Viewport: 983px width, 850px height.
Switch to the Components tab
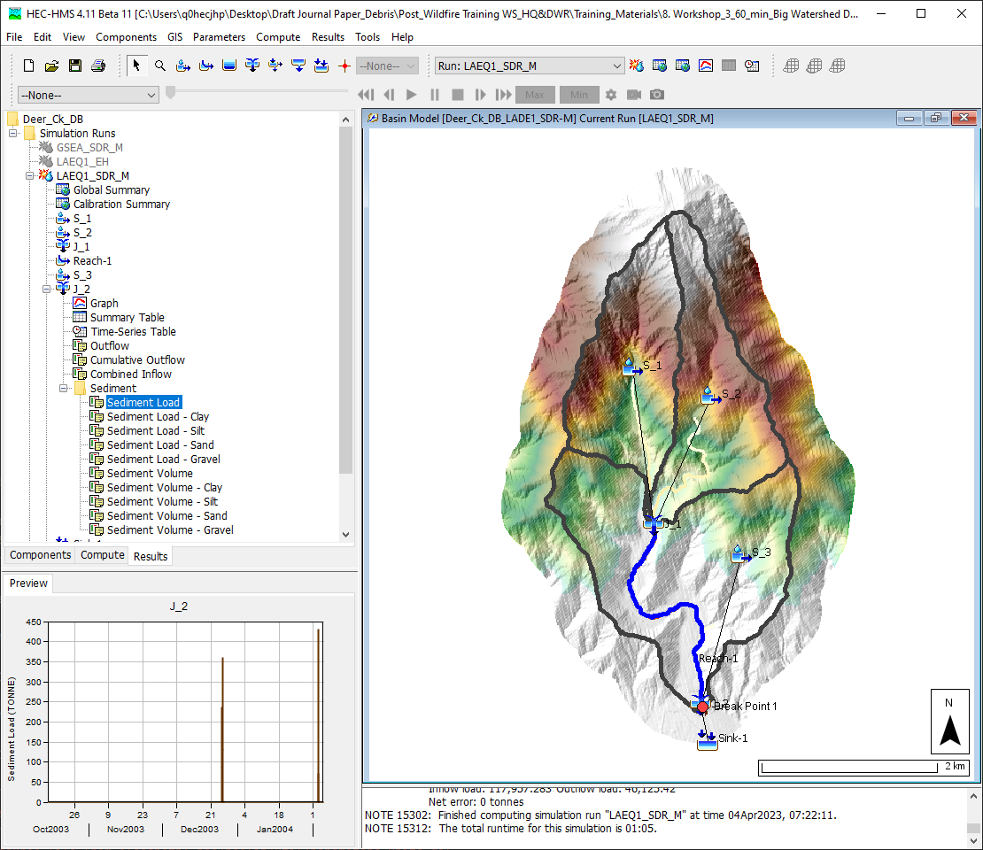40,555
